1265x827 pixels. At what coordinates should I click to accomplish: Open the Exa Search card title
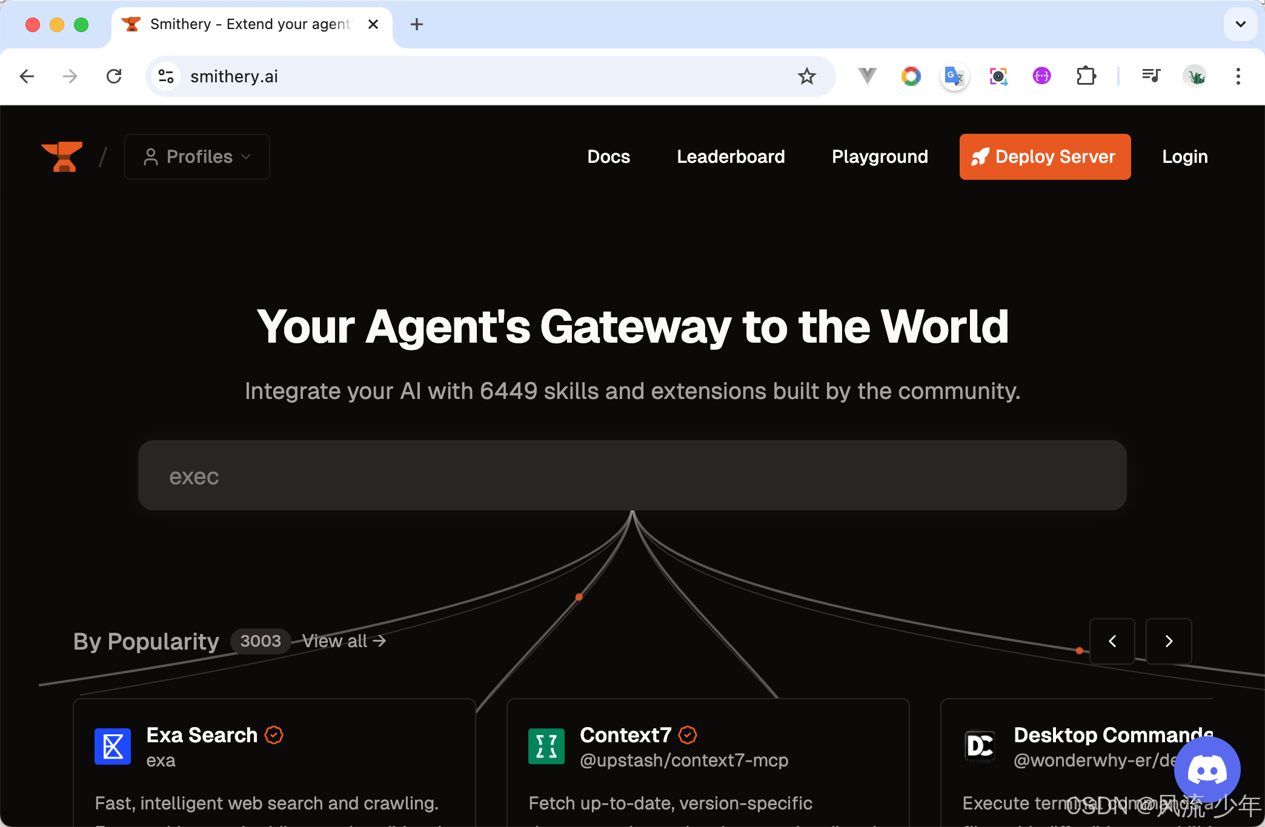tap(202, 735)
